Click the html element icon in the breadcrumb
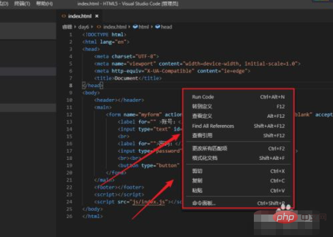The image size is (333, 237). (x=135, y=27)
